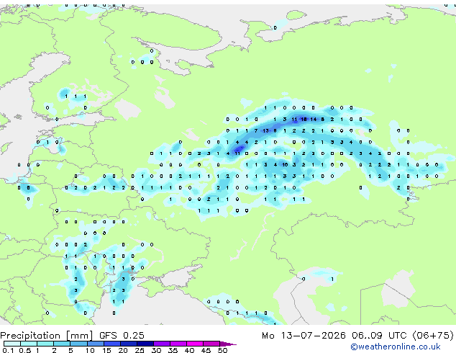The height and width of the screenshot is (353, 456).
Task: Click the legend scale label '30'
Action: click(x=156, y=350)
